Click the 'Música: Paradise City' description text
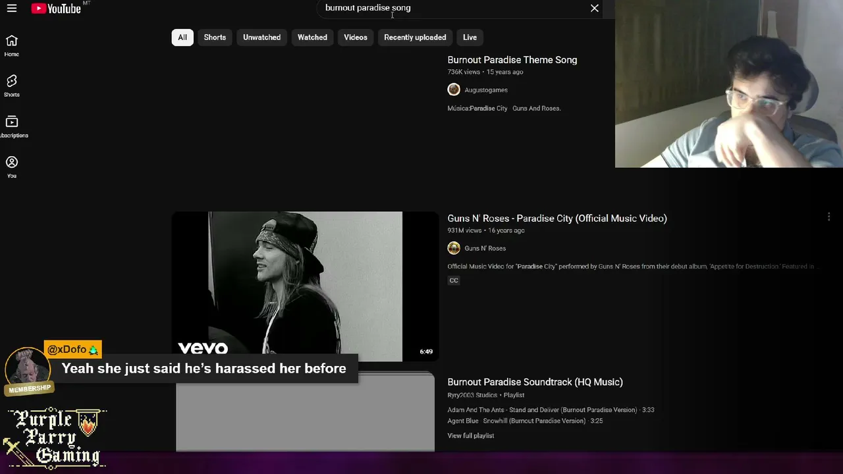Viewport: 843px width, 474px height. [x=504, y=109]
